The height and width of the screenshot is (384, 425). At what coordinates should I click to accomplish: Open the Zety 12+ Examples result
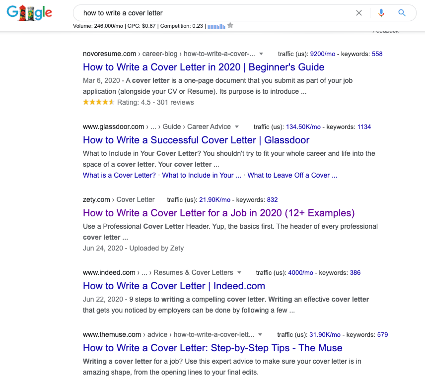click(218, 213)
